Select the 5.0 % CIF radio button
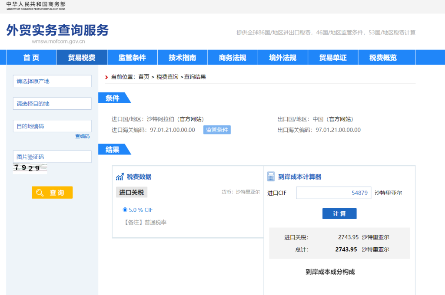Viewport: 445px width, 295px height. point(125,210)
